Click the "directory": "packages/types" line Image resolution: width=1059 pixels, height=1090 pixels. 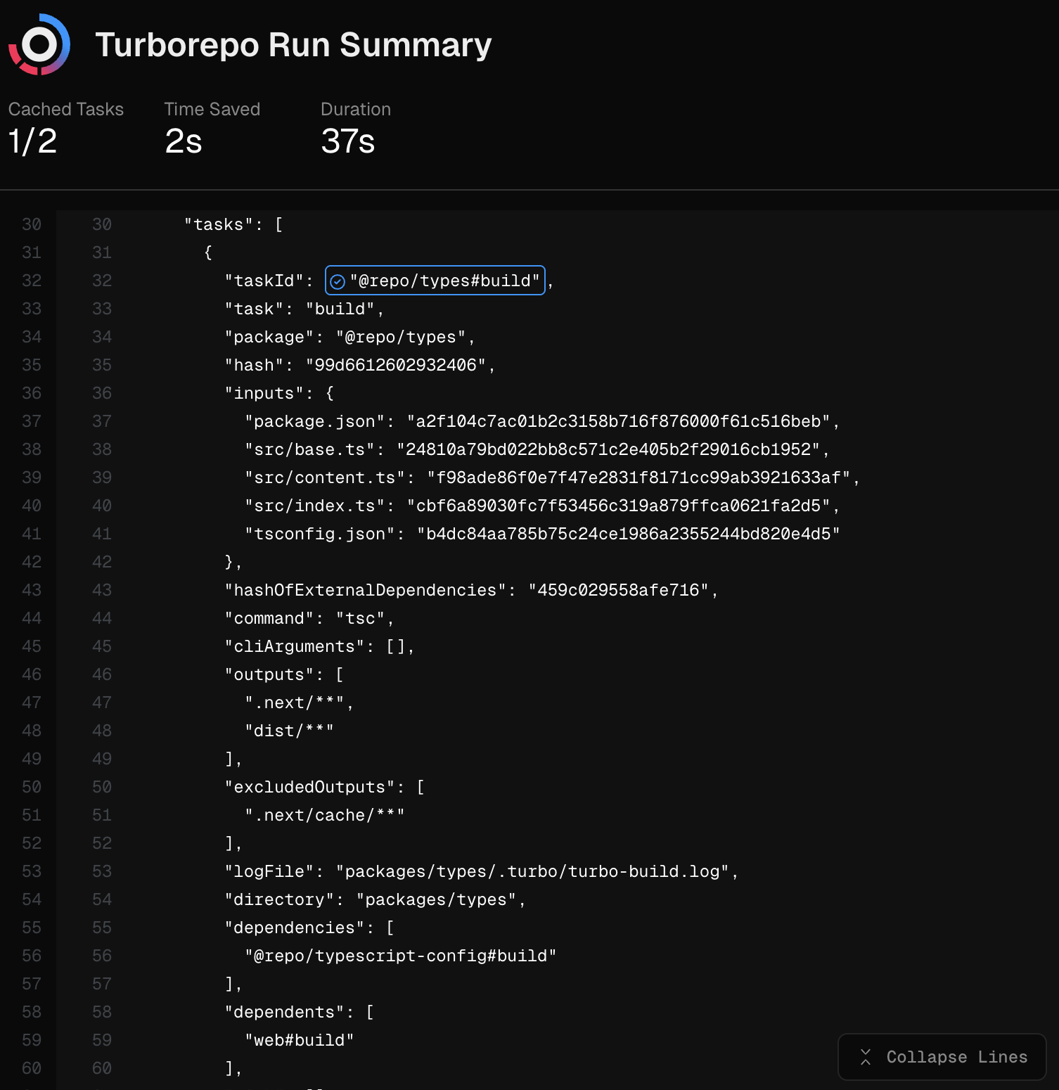376,899
